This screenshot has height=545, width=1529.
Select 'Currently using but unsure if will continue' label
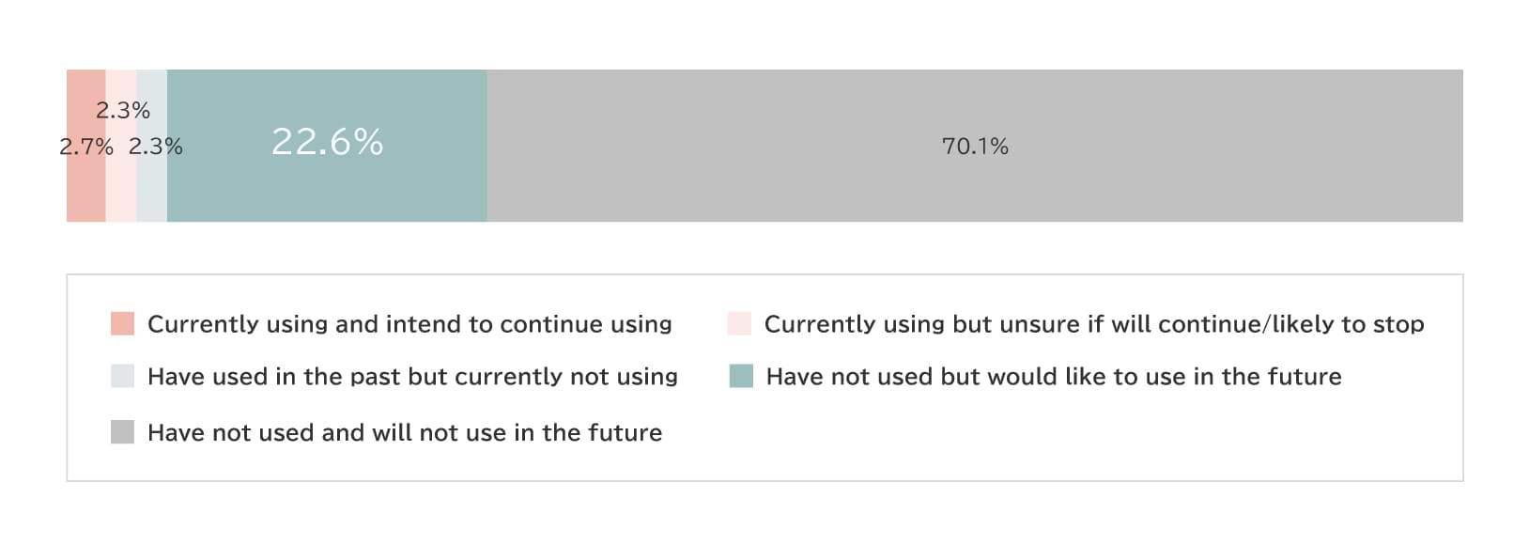coord(1093,324)
